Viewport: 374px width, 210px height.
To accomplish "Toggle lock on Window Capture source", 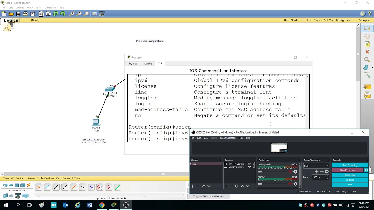I will 254,164.
